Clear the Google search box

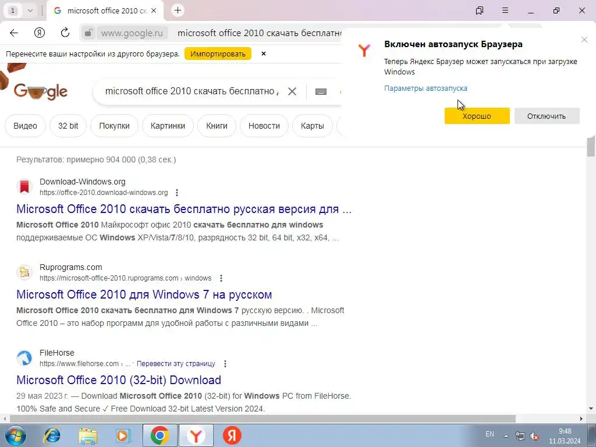pos(292,91)
